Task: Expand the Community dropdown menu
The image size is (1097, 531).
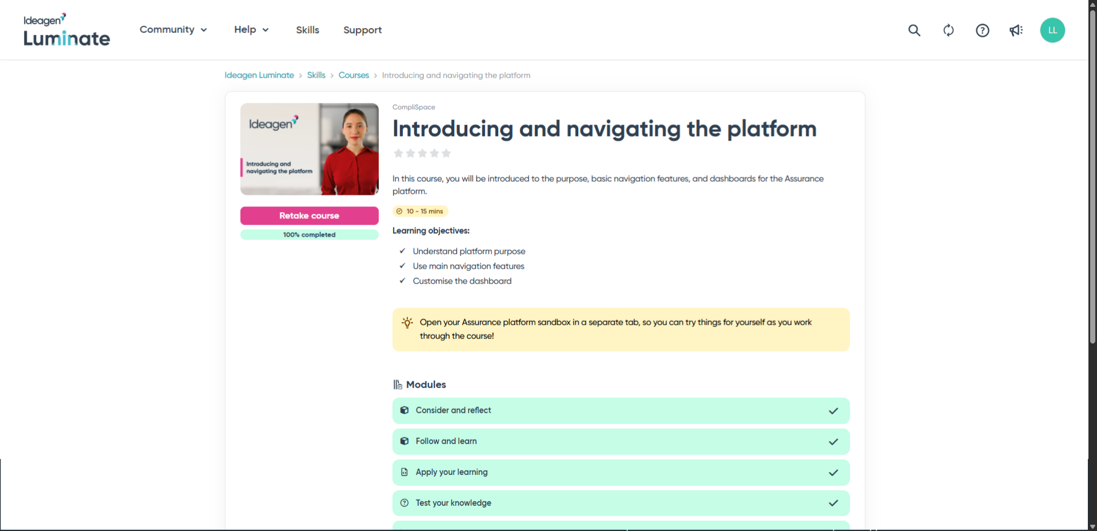Action: click(173, 30)
